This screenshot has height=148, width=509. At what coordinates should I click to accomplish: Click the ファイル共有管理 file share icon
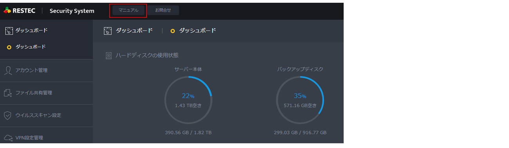coord(8,93)
